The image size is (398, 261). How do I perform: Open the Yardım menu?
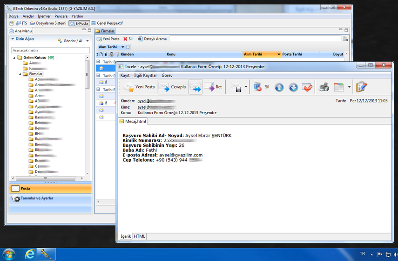[x=77, y=16]
